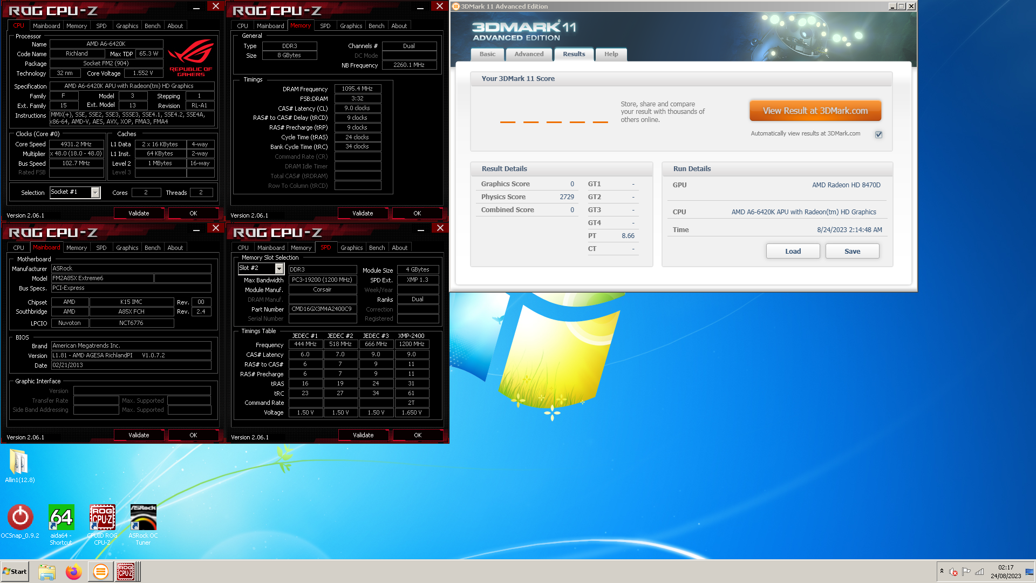Show hidden system tray icons
This screenshot has height=583, width=1036.
click(x=942, y=571)
